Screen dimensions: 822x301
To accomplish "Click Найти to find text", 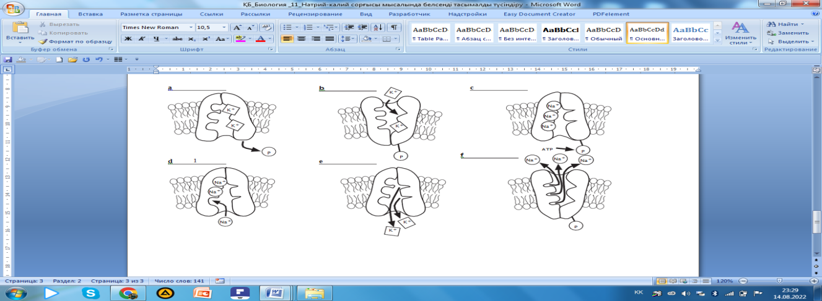I will [785, 24].
